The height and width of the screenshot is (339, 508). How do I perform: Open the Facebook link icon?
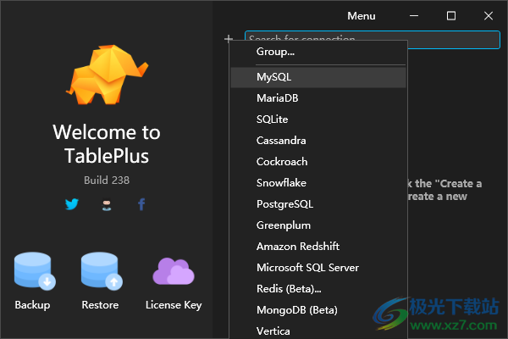pyautogui.click(x=141, y=204)
